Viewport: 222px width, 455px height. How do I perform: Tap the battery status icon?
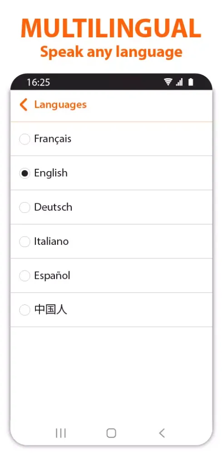coord(191,82)
